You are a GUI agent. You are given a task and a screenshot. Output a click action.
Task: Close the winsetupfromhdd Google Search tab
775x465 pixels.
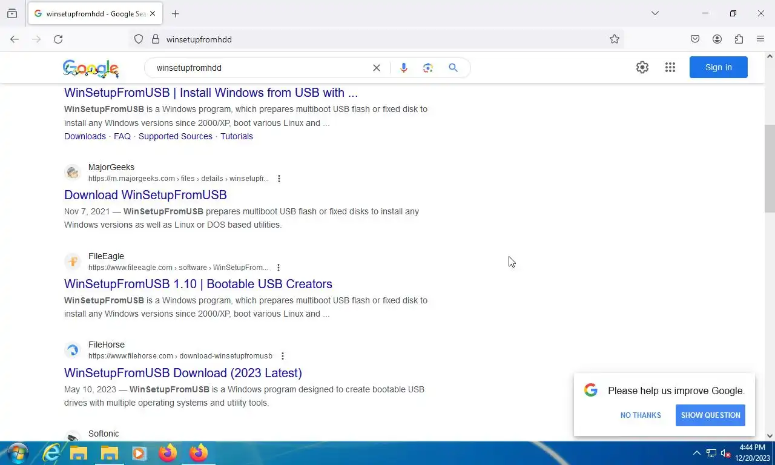click(x=153, y=13)
